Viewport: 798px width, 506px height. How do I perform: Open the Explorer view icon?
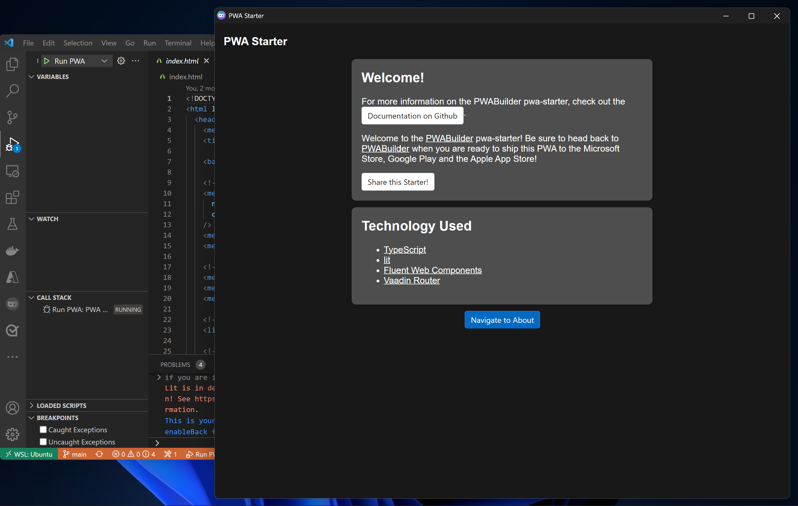coord(12,64)
